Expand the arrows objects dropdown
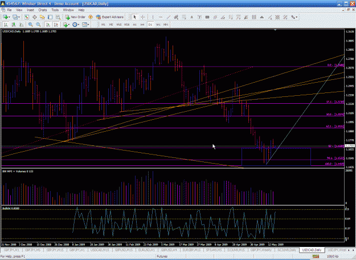The height and width of the screenshot is (260, 356). (297, 17)
